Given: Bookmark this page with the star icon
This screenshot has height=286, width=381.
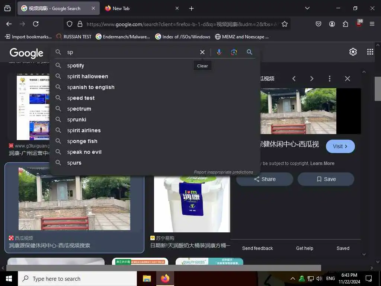Looking at the screenshot, I should [x=285, y=24].
